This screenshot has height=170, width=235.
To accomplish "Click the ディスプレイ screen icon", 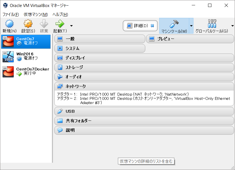I will point(60,58).
